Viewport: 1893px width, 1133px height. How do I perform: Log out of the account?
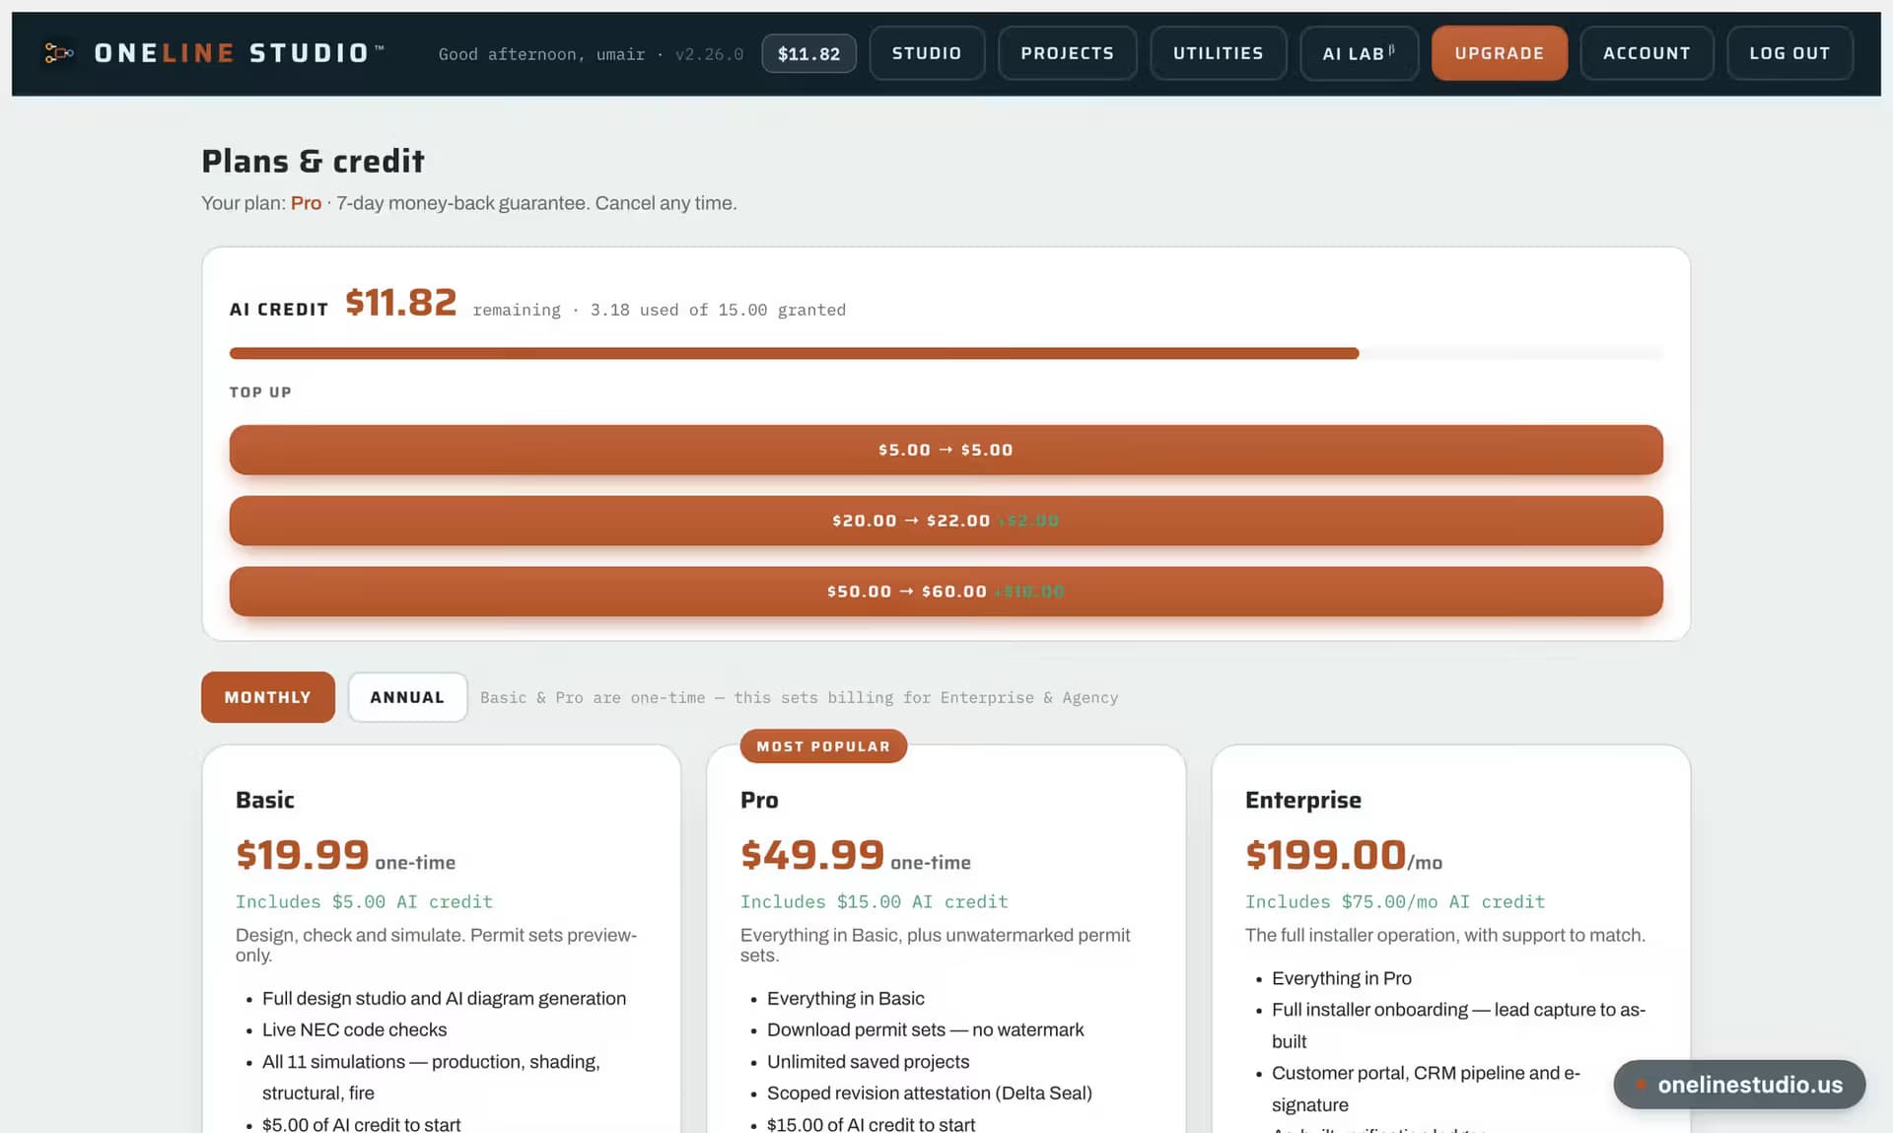point(1789,53)
